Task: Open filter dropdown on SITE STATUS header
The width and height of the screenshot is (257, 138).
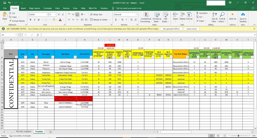Action: pyautogui.click(x=91, y=57)
